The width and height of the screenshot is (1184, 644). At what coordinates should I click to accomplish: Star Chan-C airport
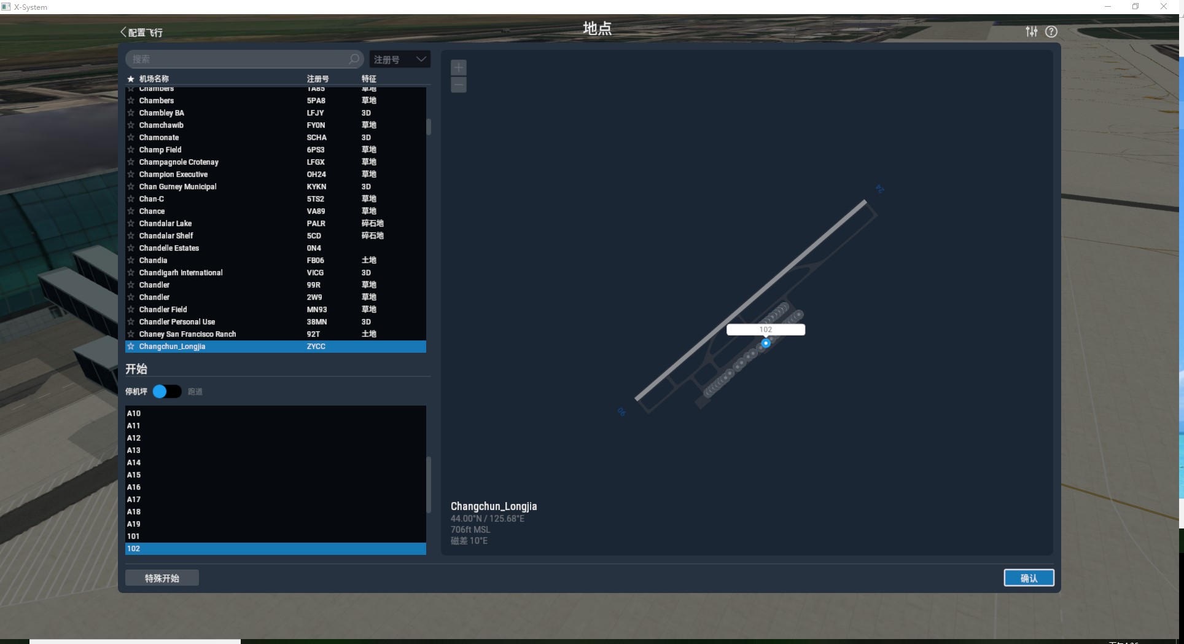pos(131,199)
